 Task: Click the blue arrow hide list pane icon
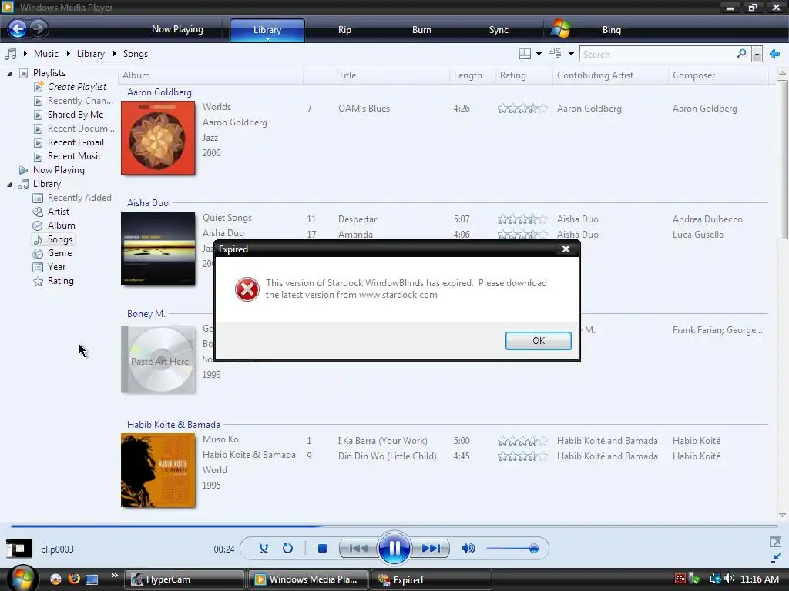(775, 54)
